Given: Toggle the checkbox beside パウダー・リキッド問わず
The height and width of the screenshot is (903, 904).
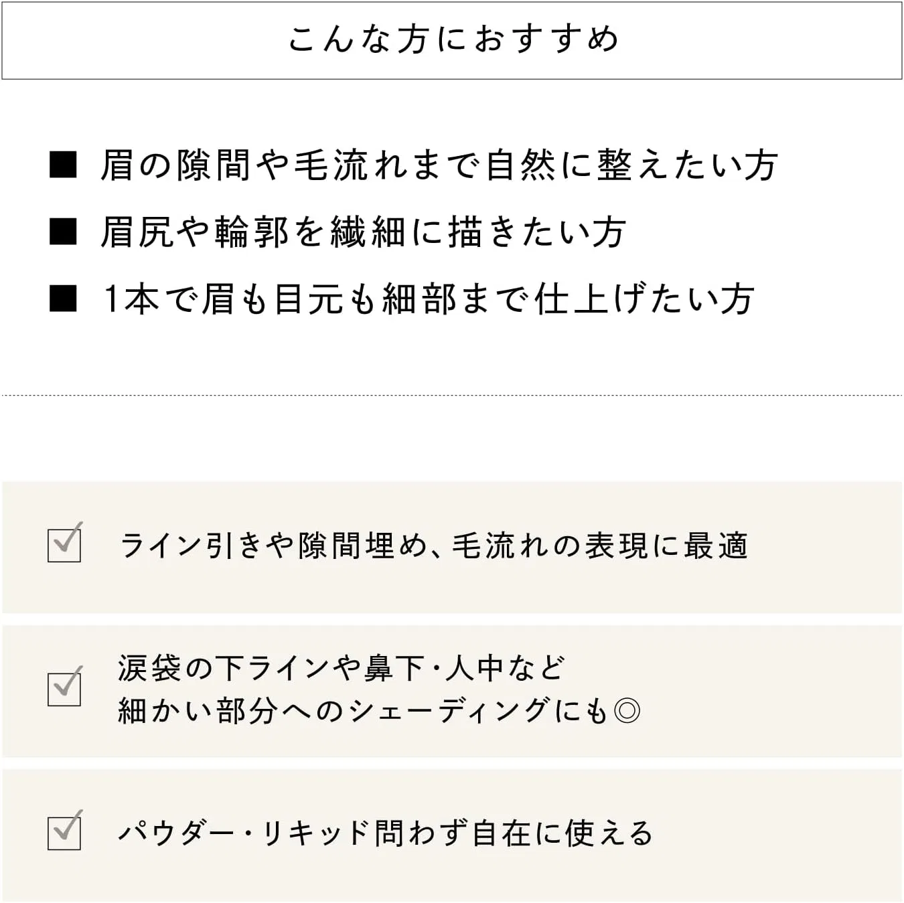Looking at the screenshot, I should tap(65, 831).
